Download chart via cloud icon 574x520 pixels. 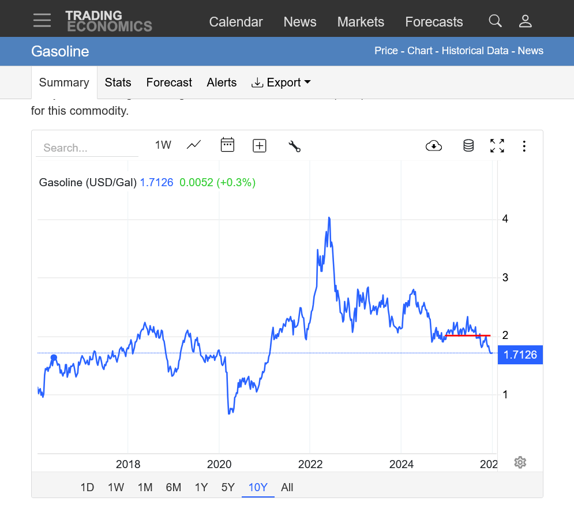pyautogui.click(x=434, y=146)
